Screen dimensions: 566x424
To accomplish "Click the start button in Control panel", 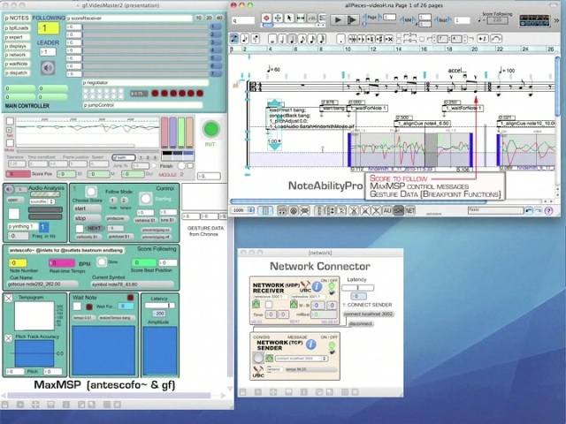I will (x=86, y=208).
